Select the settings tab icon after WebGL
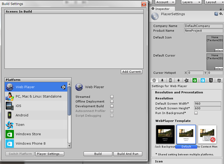Image resolution: width=224 pixels, height=164 pixels. 219,81
